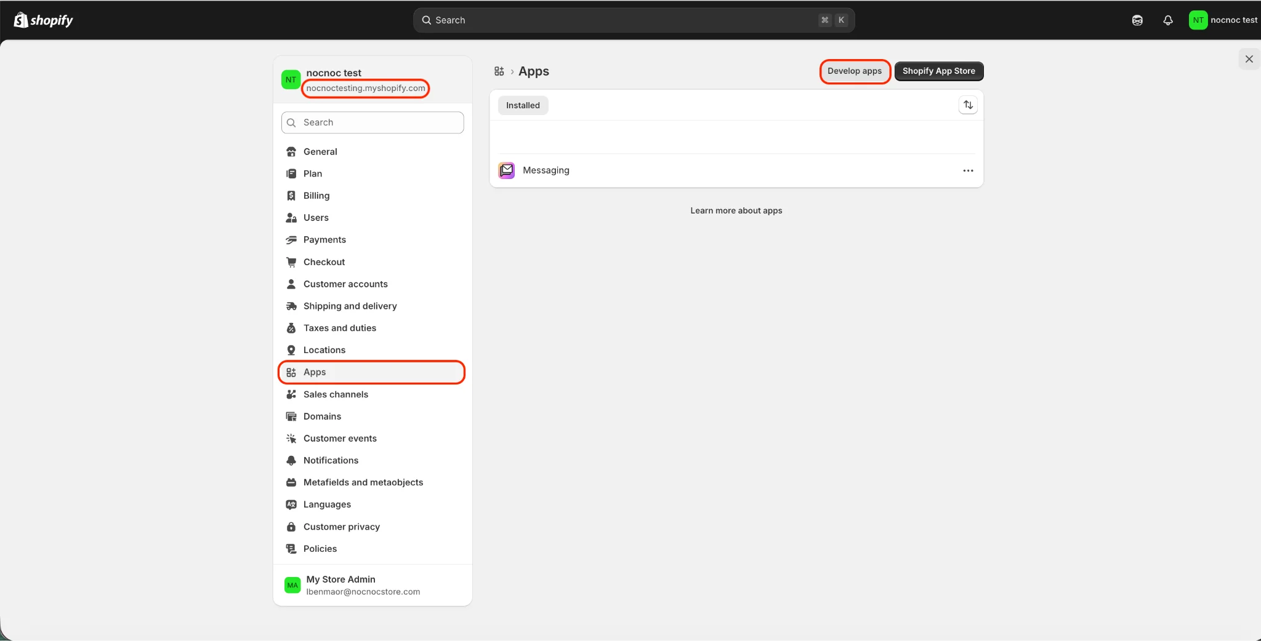Click the Metafields and metaobjects icon
The image size is (1261, 641).
tap(291, 483)
